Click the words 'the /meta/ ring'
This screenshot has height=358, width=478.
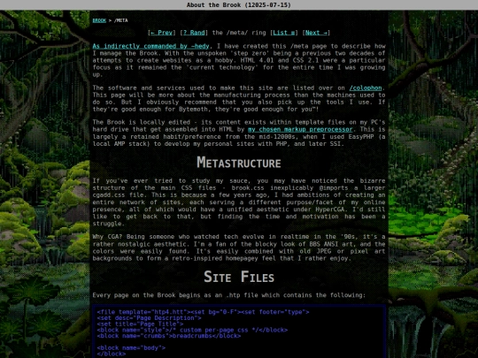click(239, 33)
